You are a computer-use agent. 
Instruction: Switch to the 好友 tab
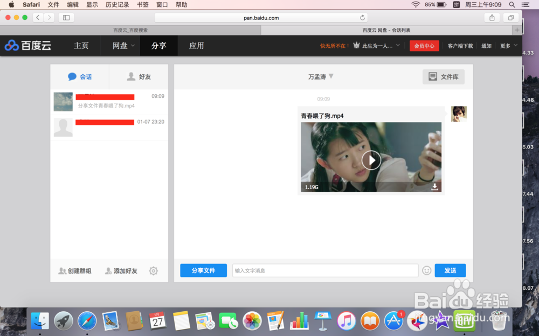pos(139,77)
